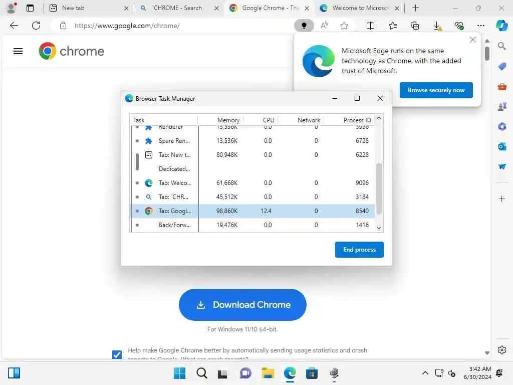Viewport: 513px width, 385px height.
Task: Open the Favorites list icon
Action: point(393,26)
